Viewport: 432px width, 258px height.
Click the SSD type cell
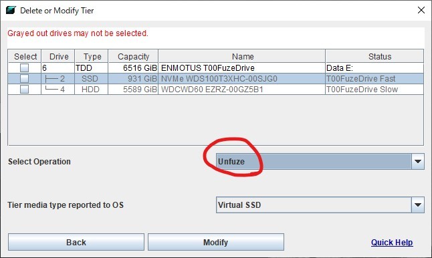coord(92,78)
